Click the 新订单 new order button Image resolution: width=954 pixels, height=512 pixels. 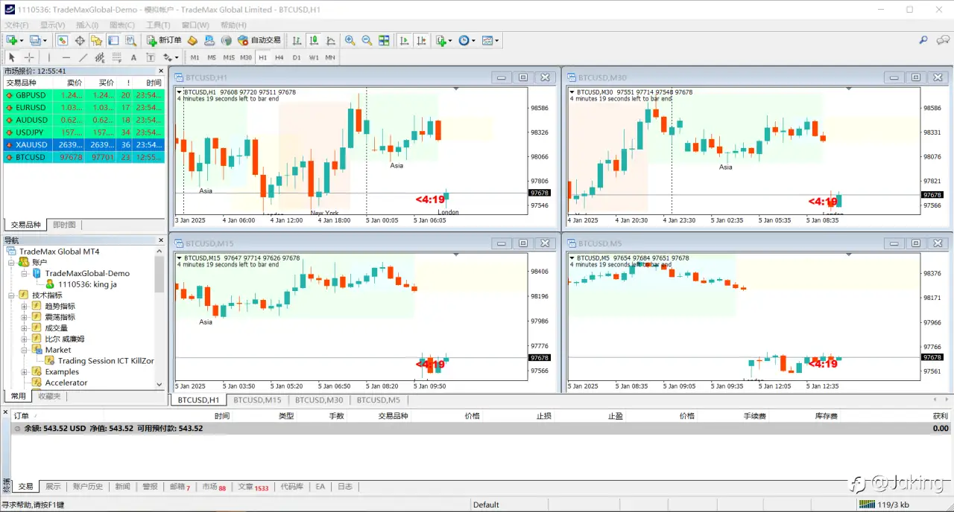164,40
